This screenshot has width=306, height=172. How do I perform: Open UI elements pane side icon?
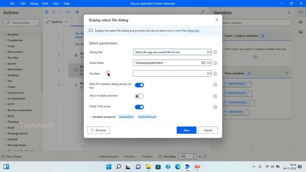pyautogui.click(x=301, y=22)
